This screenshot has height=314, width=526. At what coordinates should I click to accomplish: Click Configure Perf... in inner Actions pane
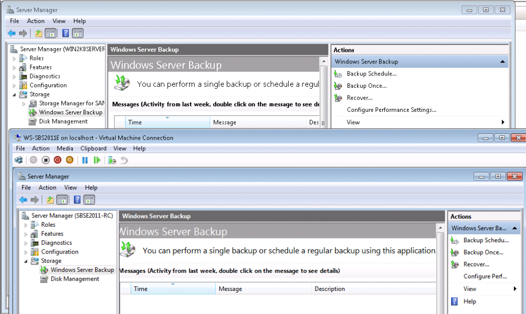[x=485, y=277]
